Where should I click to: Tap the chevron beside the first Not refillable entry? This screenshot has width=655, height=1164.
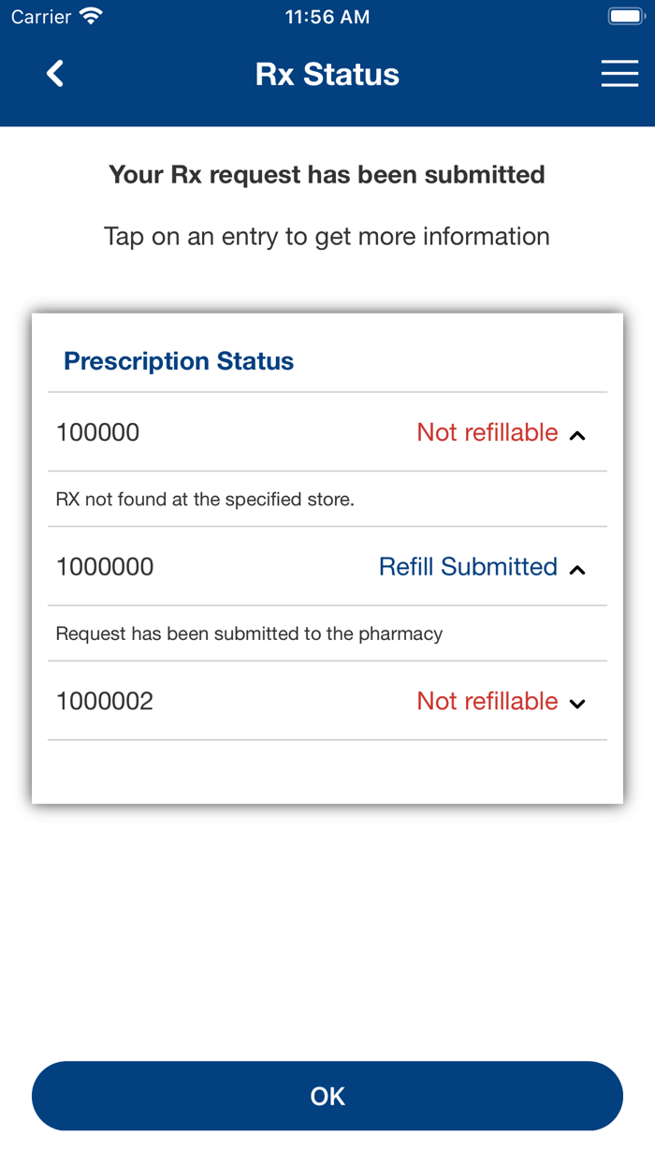click(578, 434)
